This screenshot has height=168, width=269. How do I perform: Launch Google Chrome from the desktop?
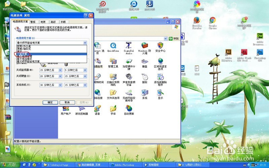coord(213,23)
